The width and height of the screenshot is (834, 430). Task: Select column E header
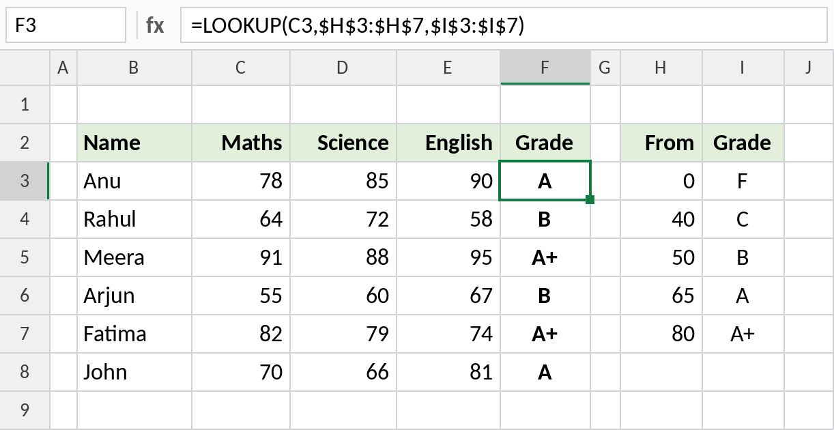coord(448,67)
